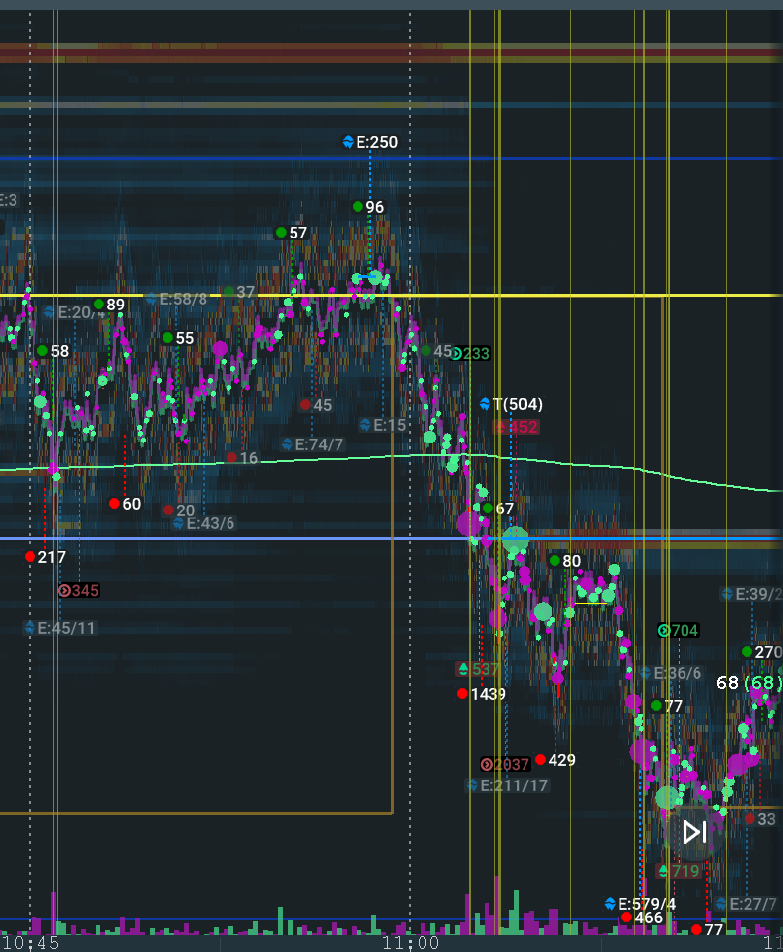This screenshot has width=783, height=952.
Task: Click the red 345 stop marker
Action: [x=65, y=590]
